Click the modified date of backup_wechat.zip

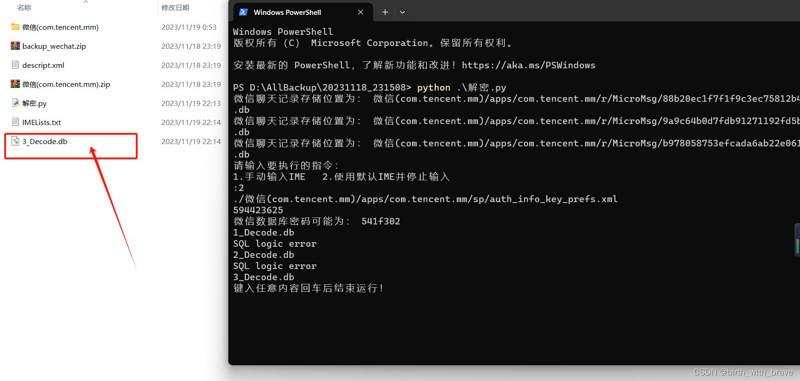[x=191, y=46]
